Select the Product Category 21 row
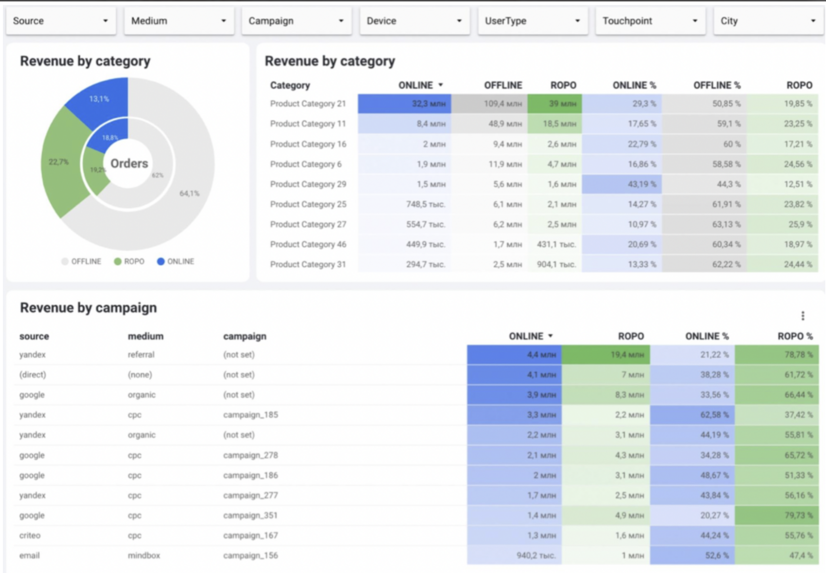The image size is (826, 573). click(308, 104)
